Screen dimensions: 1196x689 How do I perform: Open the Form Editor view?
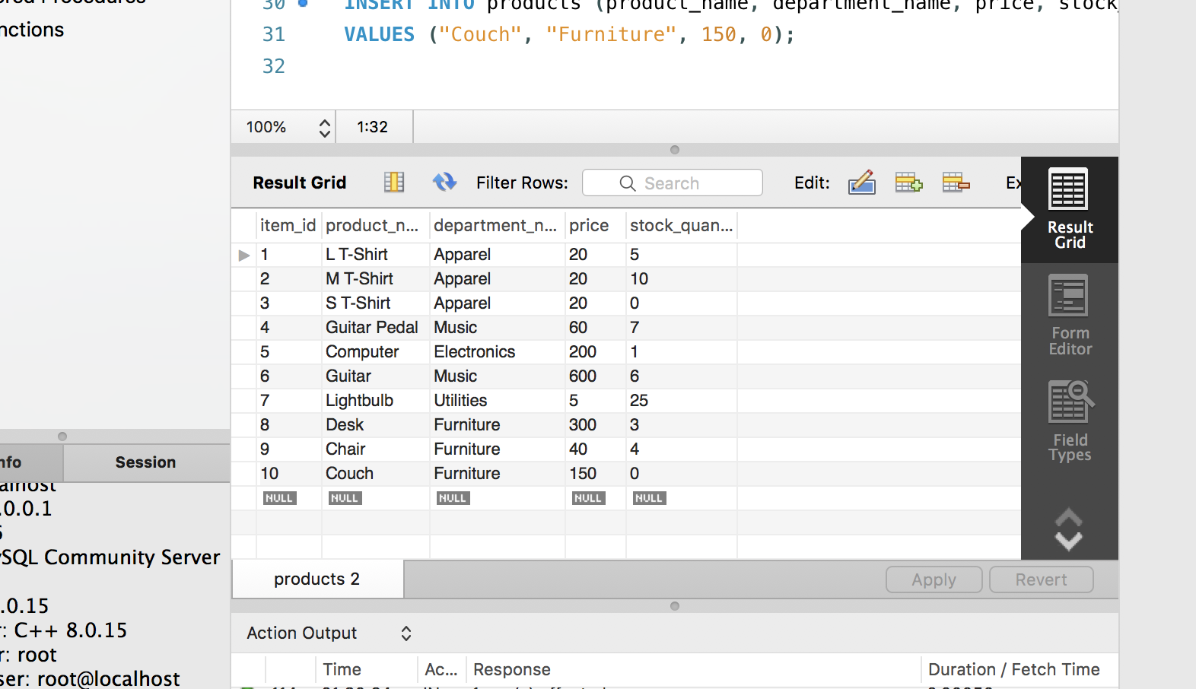1070,316
